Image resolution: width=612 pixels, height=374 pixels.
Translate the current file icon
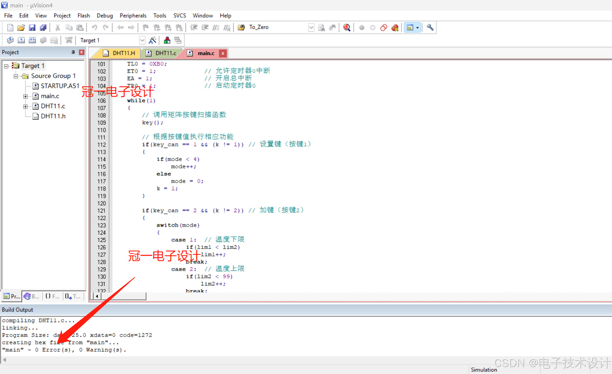[10, 40]
